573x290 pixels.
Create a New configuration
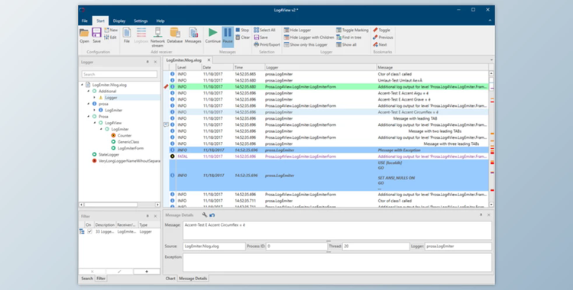coord(111,30)
